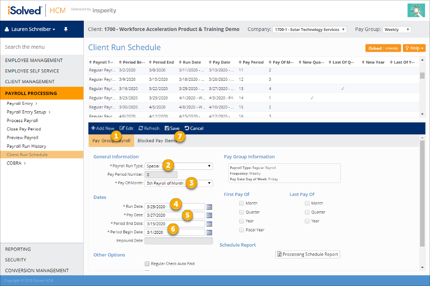
Task: Sort by the New Quarter column
Action: tap(312, 62)
